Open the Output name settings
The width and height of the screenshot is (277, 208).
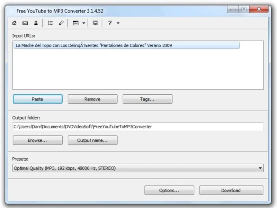tap(92, 140)
